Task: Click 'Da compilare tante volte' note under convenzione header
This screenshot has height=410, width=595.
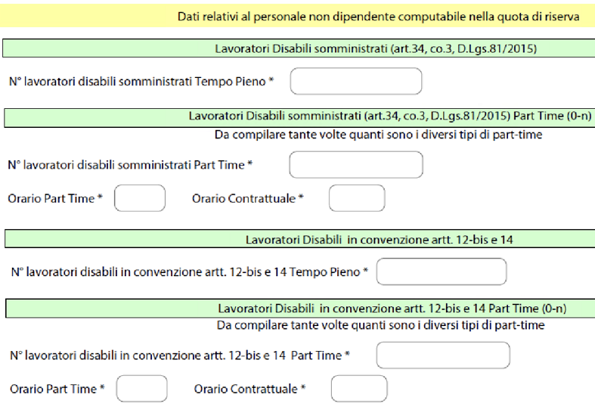Action: tap(380, 325)
